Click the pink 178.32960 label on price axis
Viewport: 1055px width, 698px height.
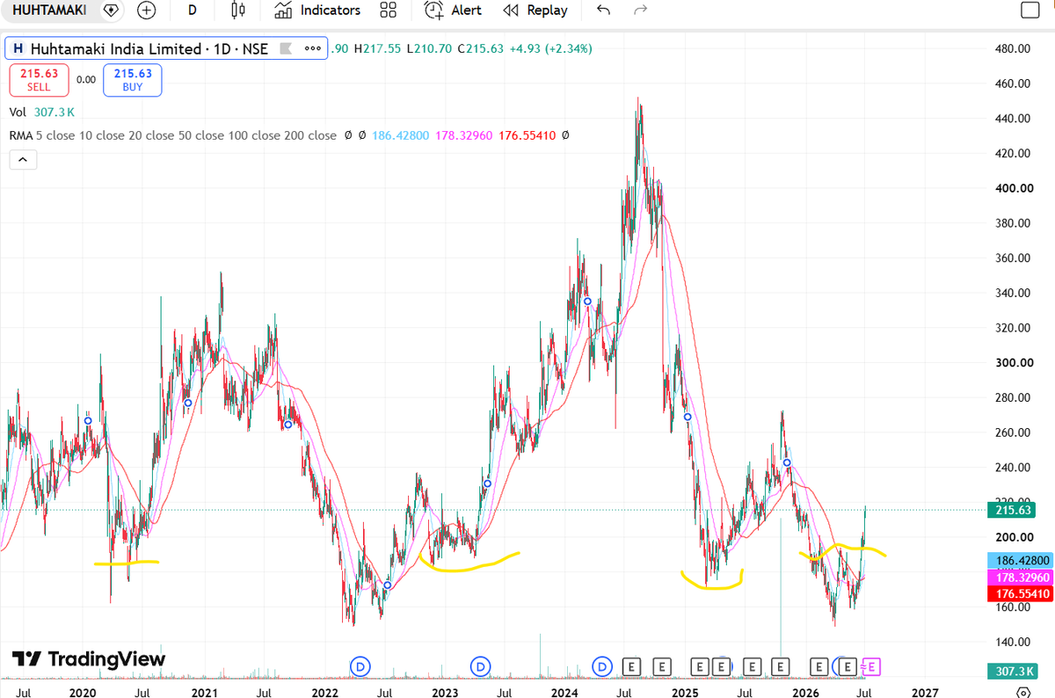click(x=1019, y=578)
